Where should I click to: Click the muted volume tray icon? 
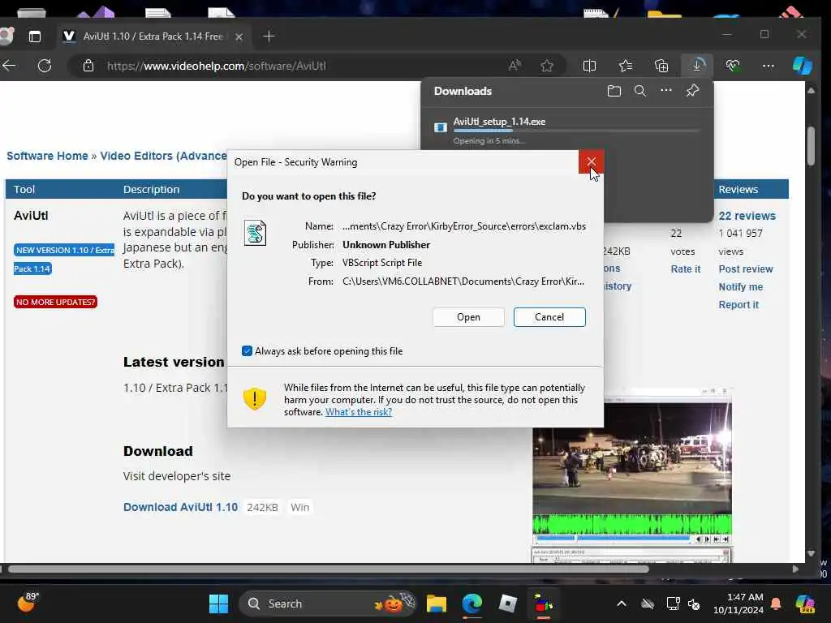pos(694,604)
